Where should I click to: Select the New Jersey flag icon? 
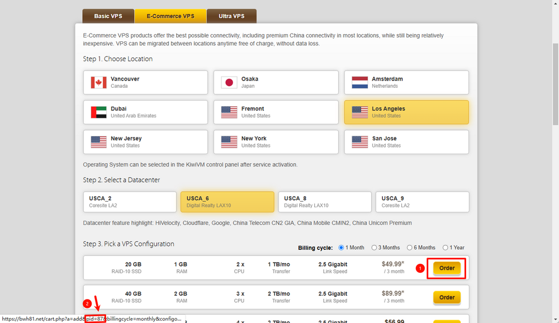click(98, 142)
